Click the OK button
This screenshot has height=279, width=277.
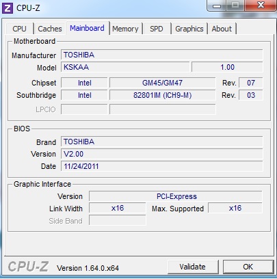pos(248,267)
